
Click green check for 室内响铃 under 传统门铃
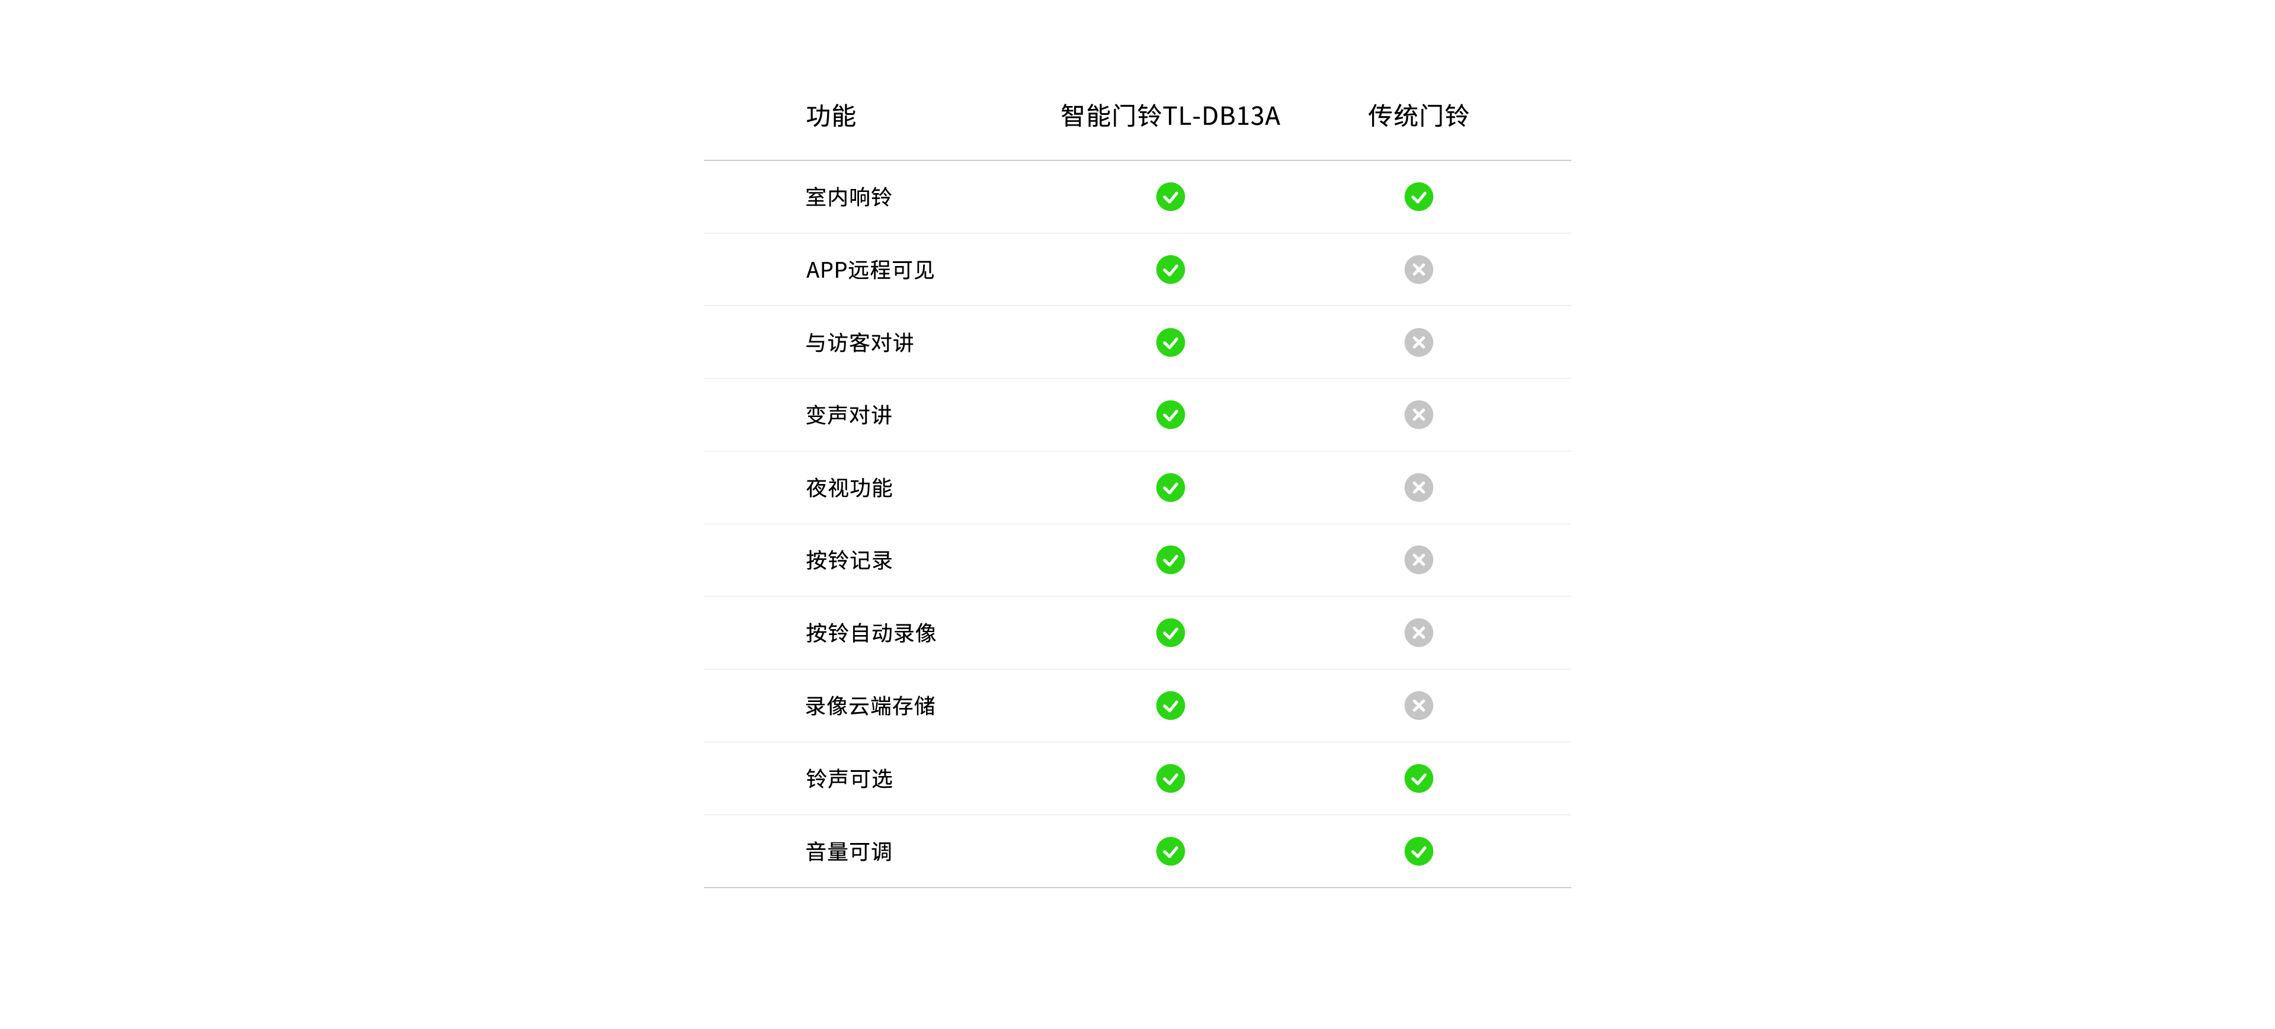[x=1418, y=197]
